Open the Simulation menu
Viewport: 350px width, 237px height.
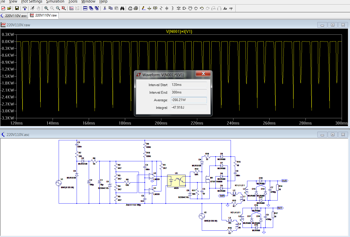(x=55, y=2)
